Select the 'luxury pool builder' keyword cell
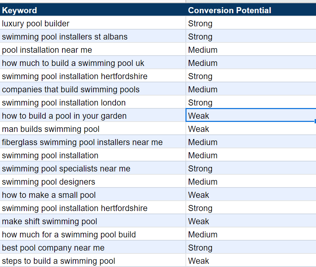The image size is (316, 267). [x=93, y=24]
